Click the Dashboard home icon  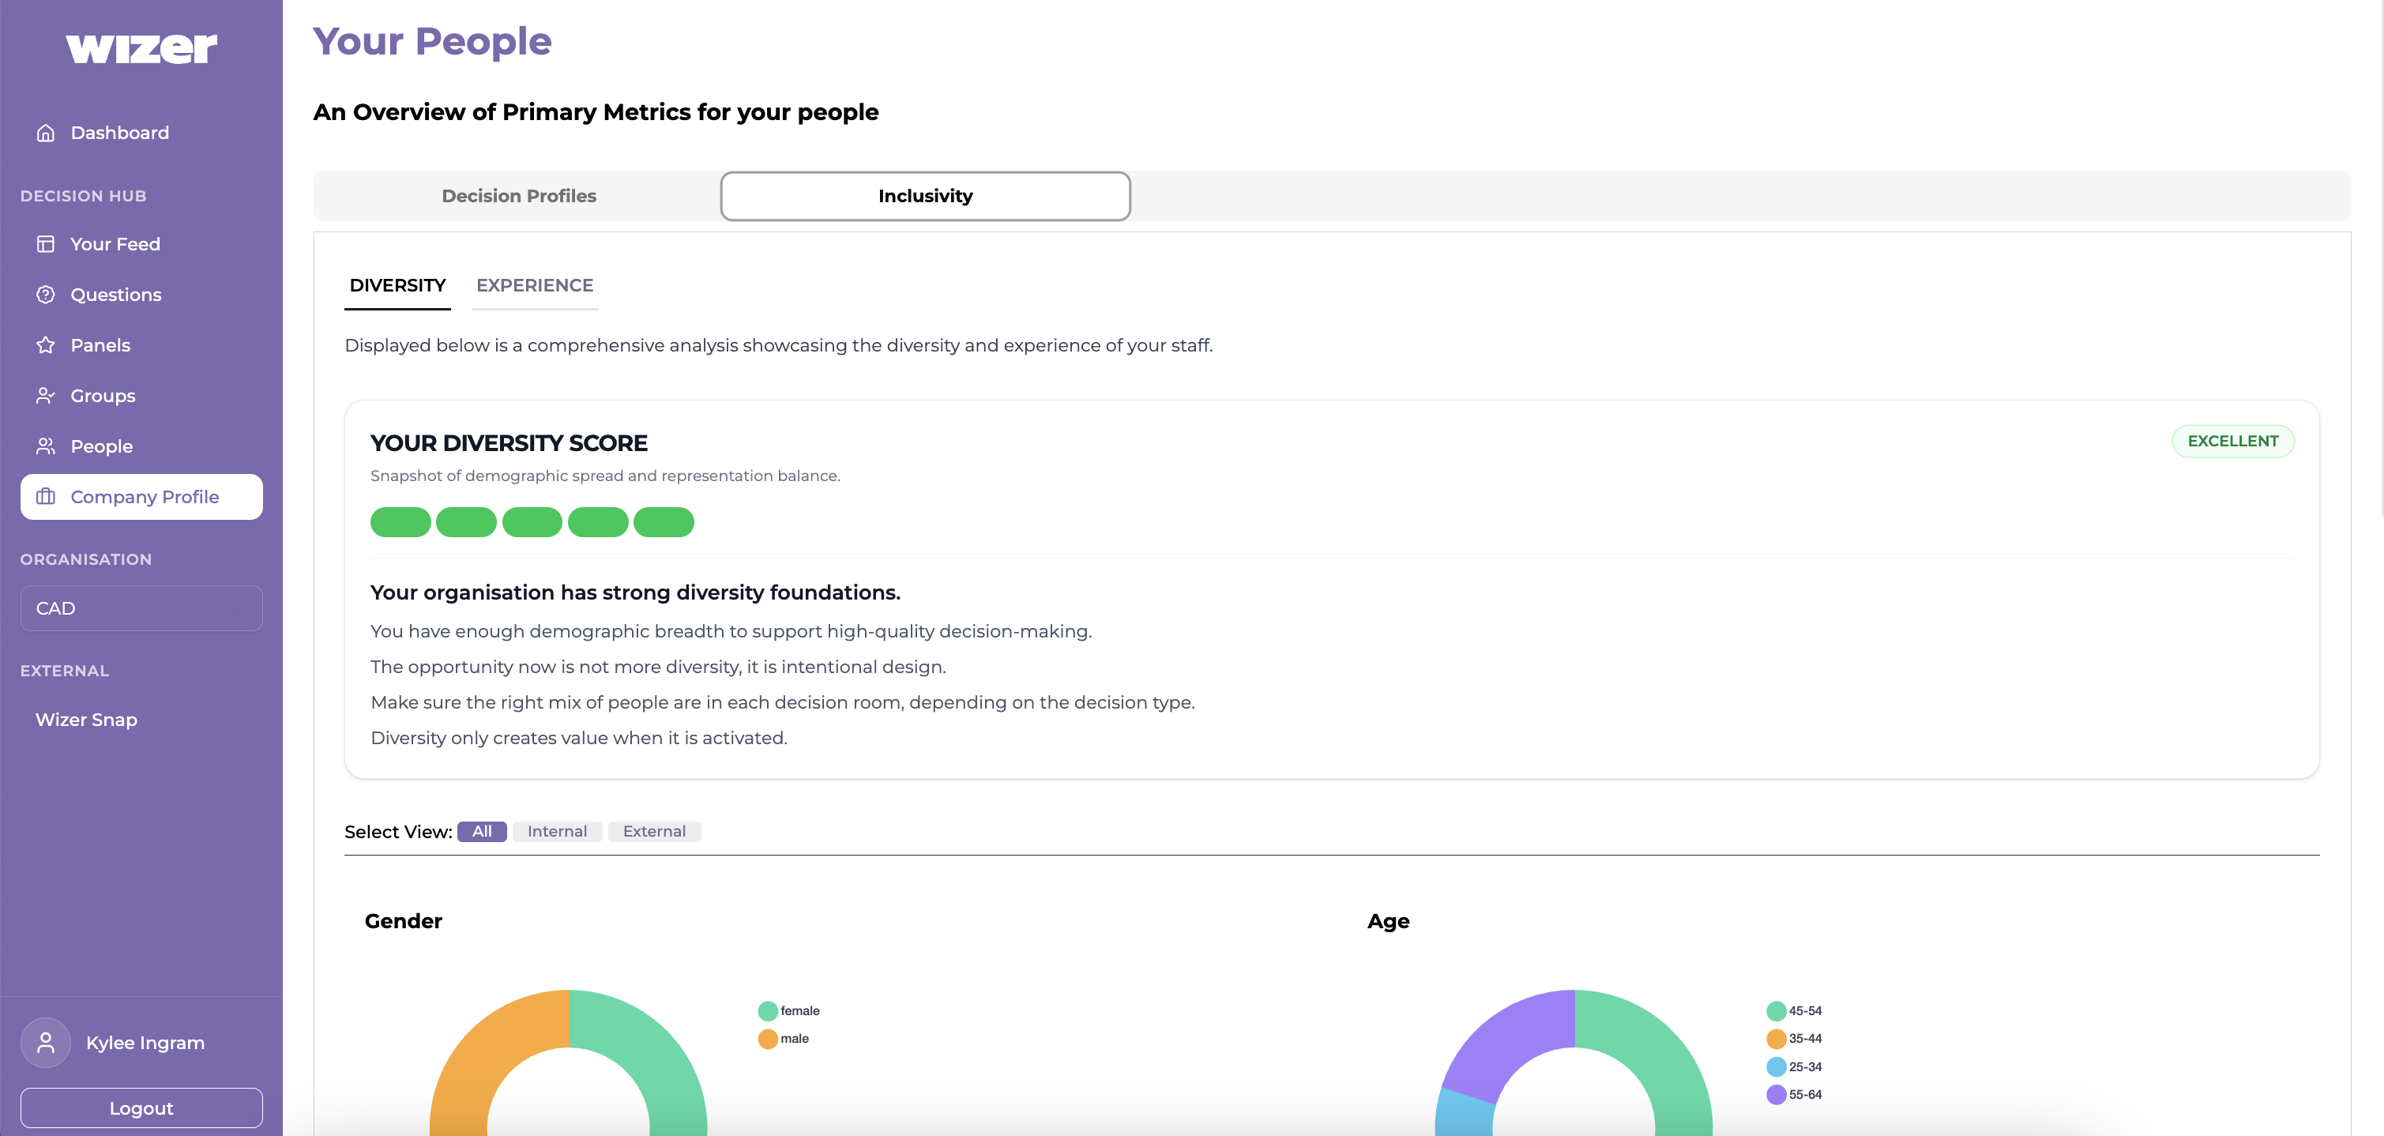[x=45, y=133]
